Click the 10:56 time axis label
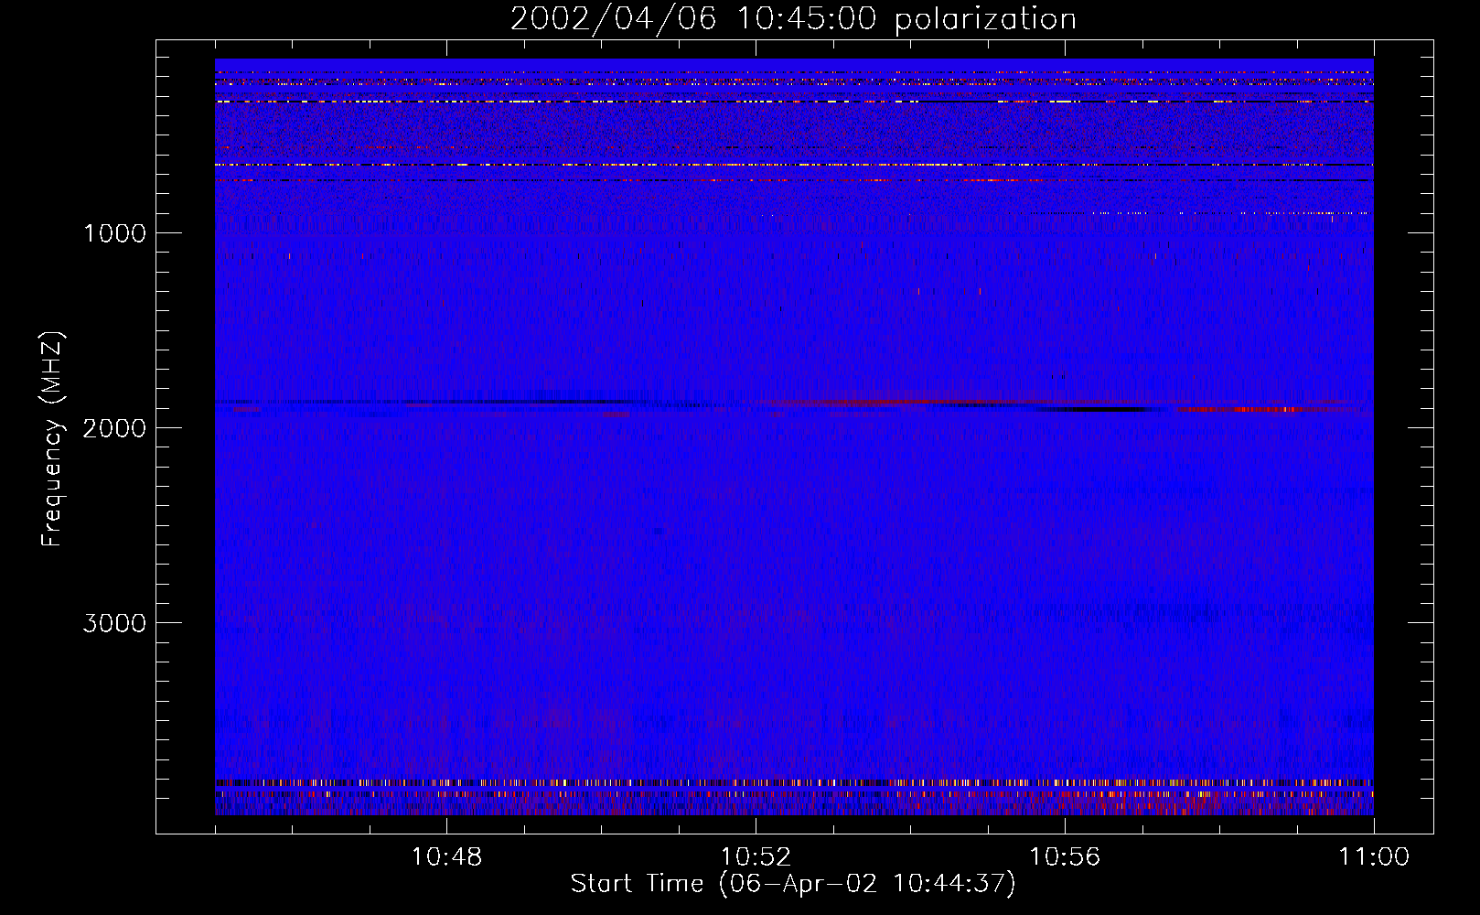 coord(1065,857)
